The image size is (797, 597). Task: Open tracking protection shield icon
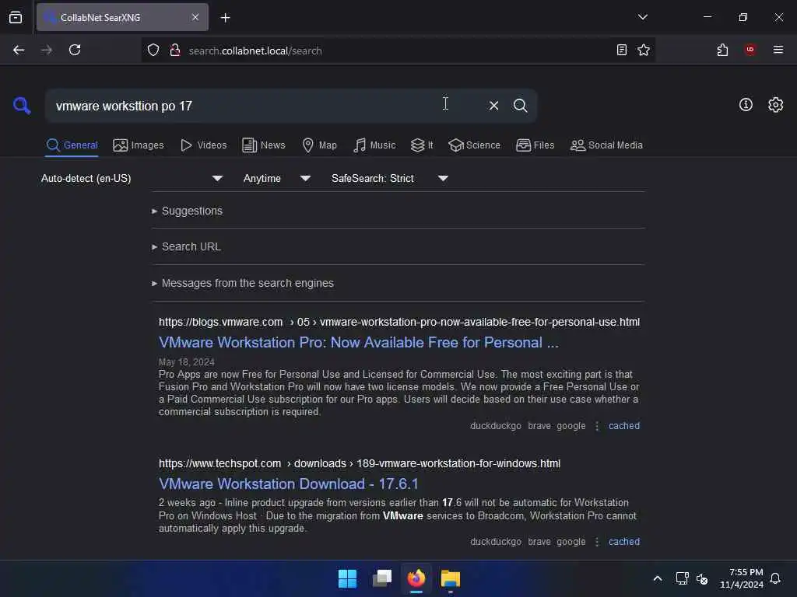(x=153, y=51)
